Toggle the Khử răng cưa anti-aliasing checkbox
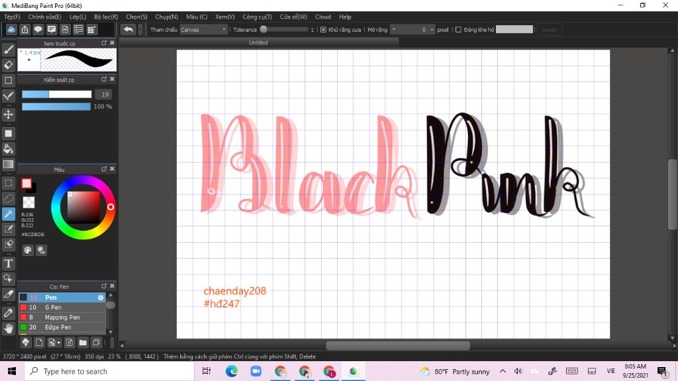The image size is (678, 381). point(323,30)
